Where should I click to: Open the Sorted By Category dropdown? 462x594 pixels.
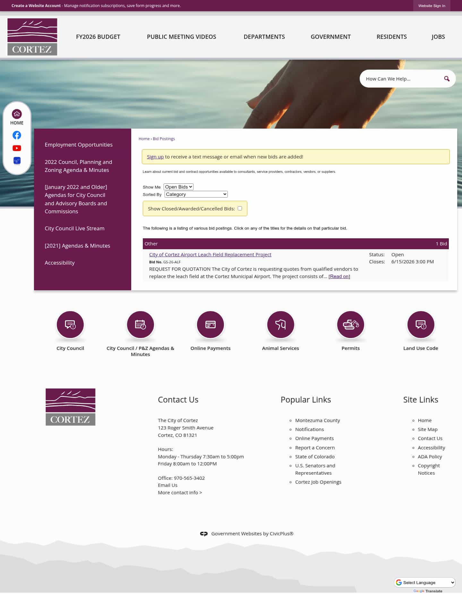[x=196, y=194]
